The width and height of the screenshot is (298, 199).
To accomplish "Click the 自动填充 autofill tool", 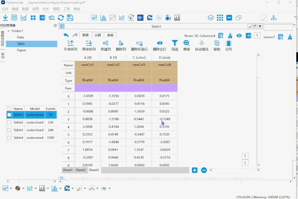I will [202, 45].
